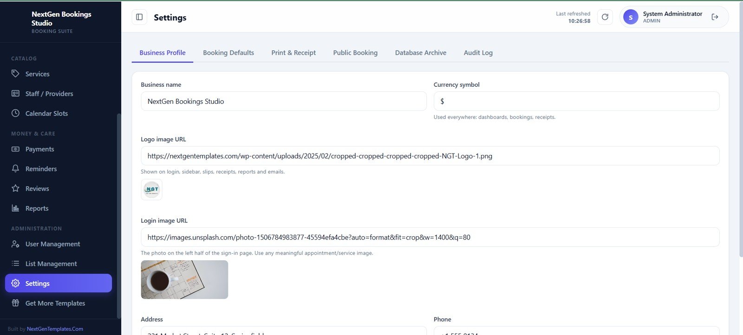Image resolution: width=743 pixels, height=335 pixels.
Task: Go to the Database Archive tab
Action: [421, 53]
